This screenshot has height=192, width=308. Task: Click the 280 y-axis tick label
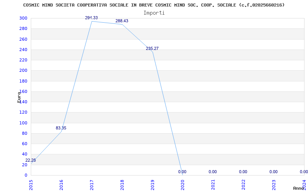tap(23, 28)
